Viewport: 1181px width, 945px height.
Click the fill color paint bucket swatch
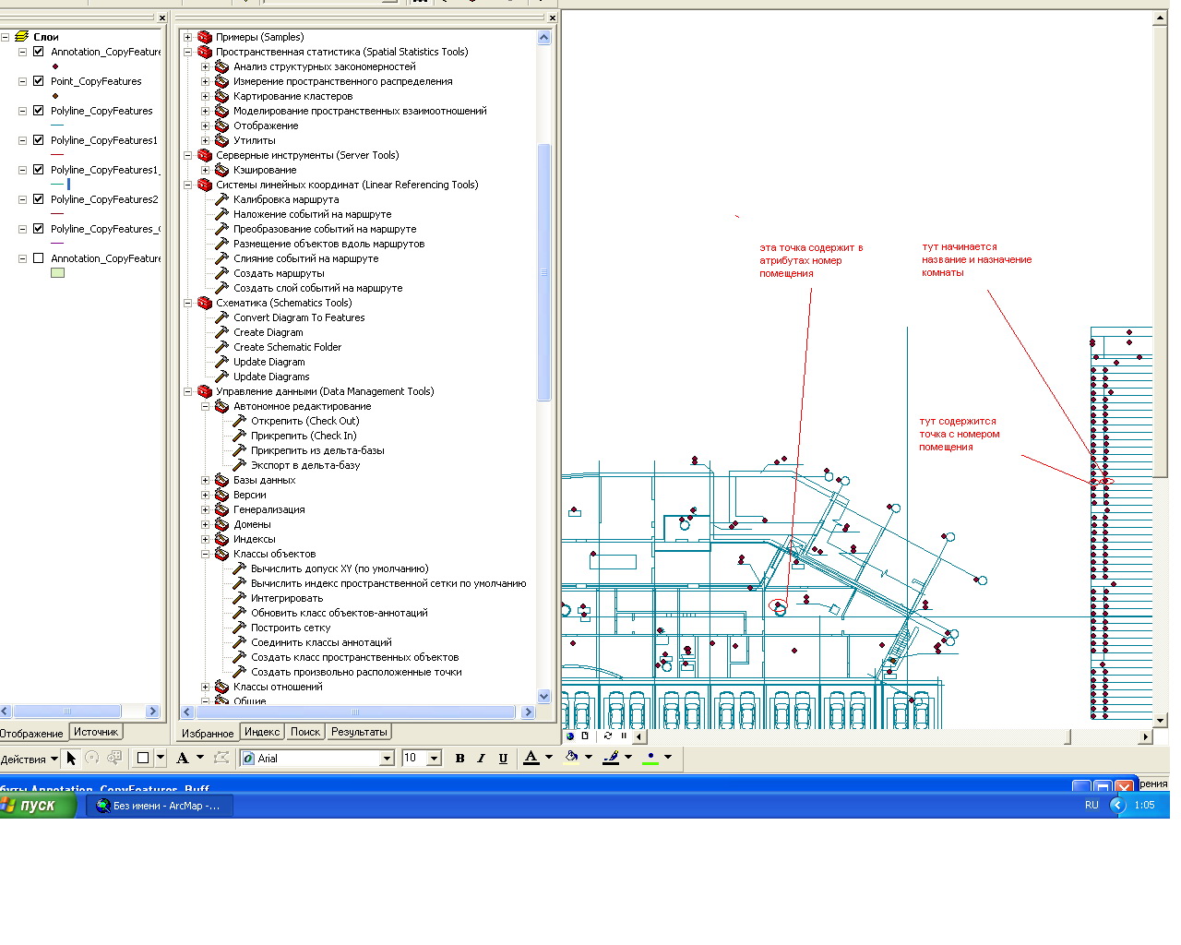(x=572, y=759)
